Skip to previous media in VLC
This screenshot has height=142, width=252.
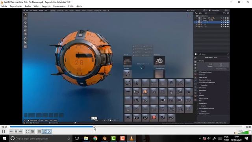(x=11, y=131)
